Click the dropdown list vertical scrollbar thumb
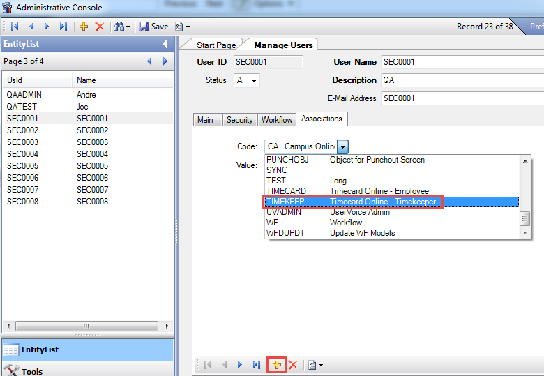This screenshot has width=544, height=376. (x=526, y=217)
